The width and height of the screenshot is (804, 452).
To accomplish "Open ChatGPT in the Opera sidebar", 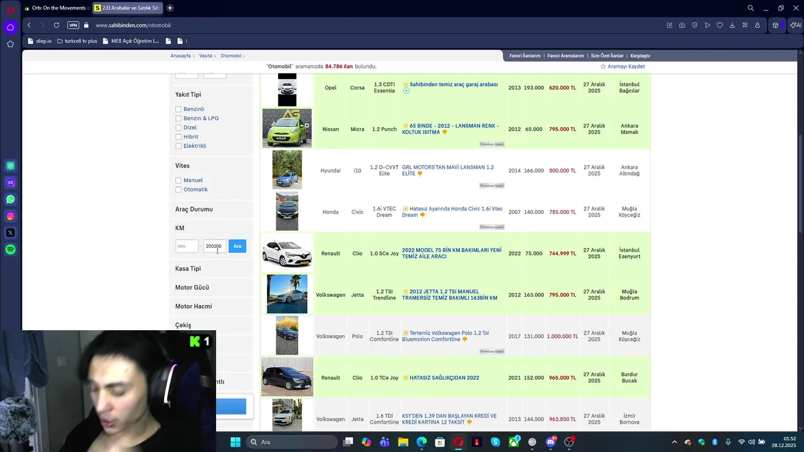I will [x=10, y=166].
